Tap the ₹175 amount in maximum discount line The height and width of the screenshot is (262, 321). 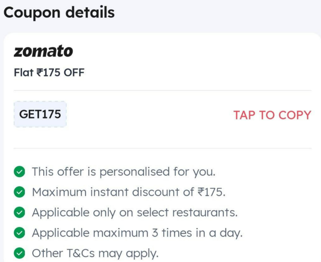coord(211,192)
